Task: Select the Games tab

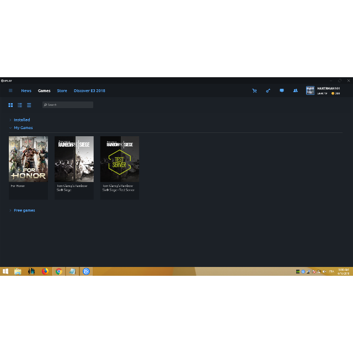Action: tap(44, 90)
